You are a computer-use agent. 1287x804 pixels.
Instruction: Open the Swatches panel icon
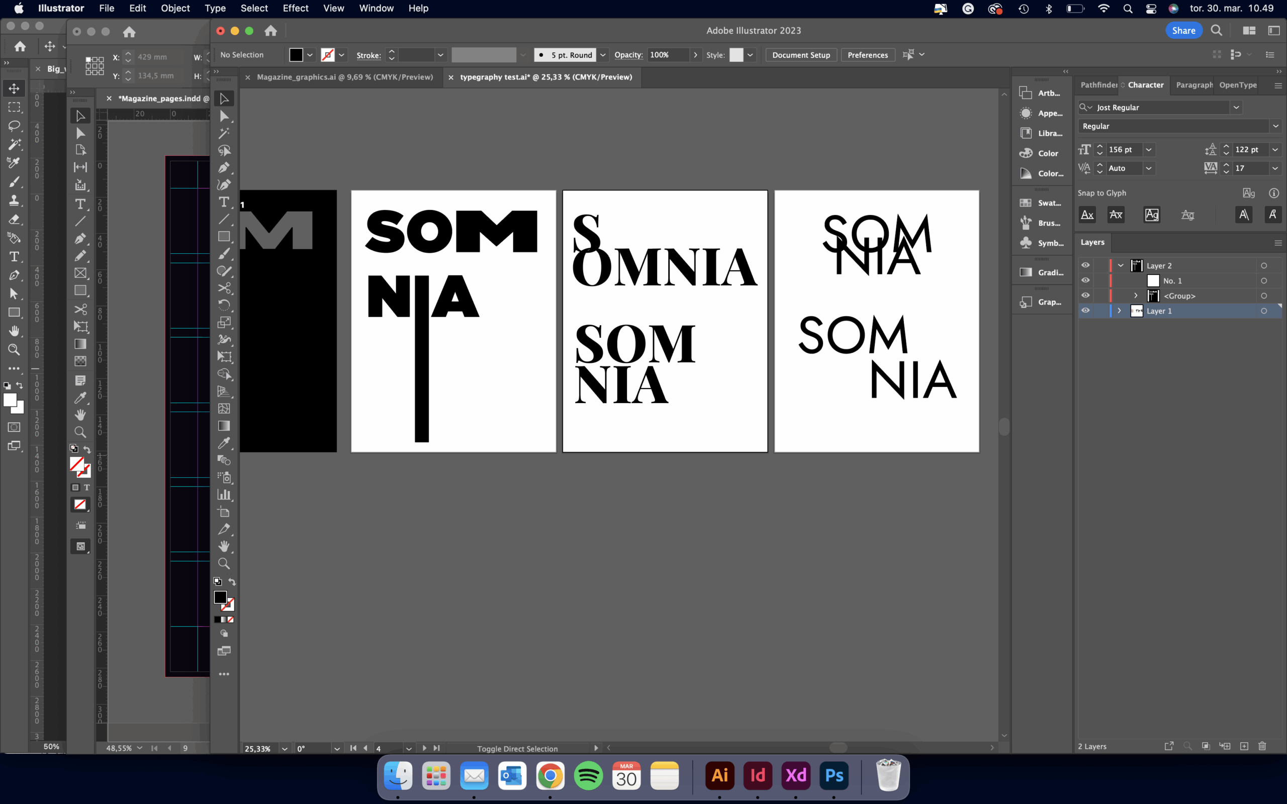(x=1026, y=203)
